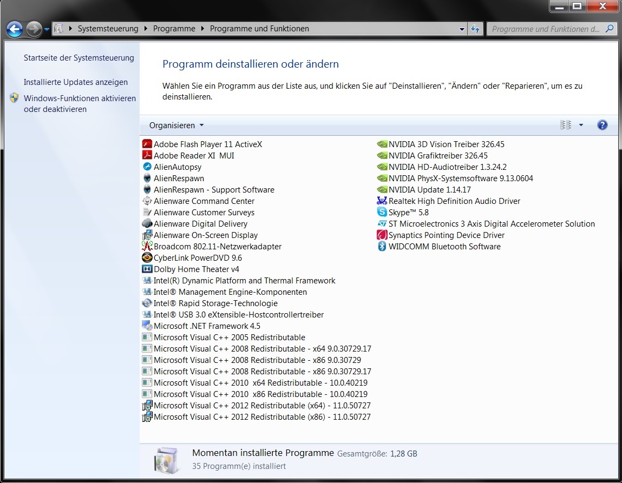Screen dimensions: 622x483
Task: Select Visual C++ 2008 Redistributable x86 9.0.30729.17
Action: [x=257, y=371]
